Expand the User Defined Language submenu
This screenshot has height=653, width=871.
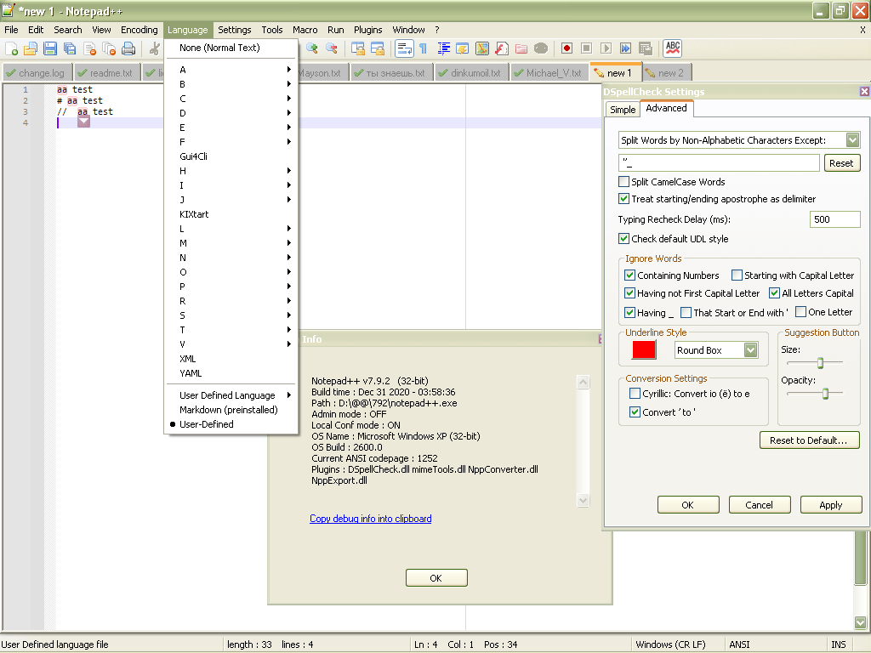tap(231, 395)
